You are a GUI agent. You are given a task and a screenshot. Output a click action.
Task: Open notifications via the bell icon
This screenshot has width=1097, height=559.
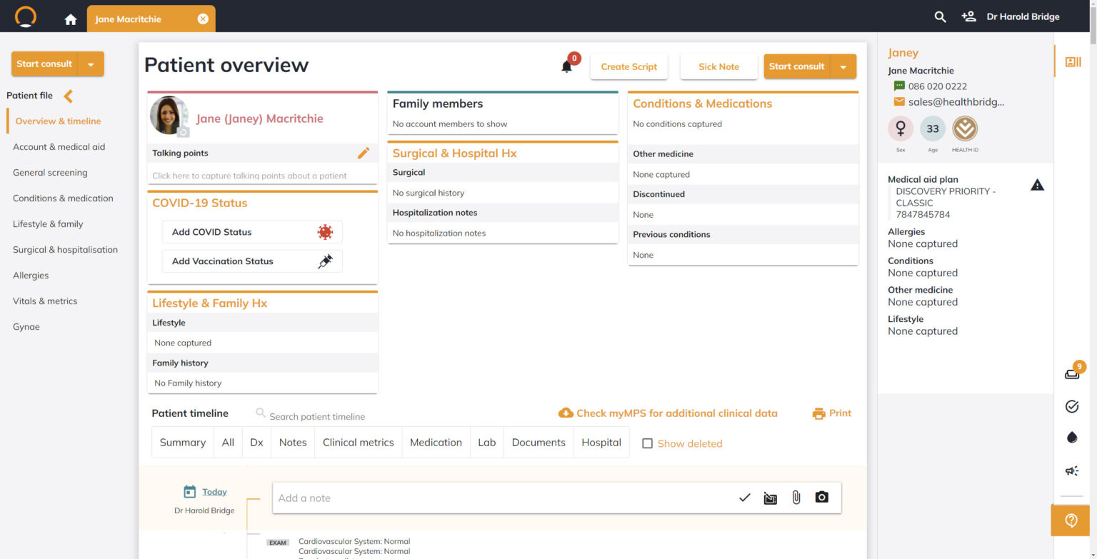tap(566, 66)
